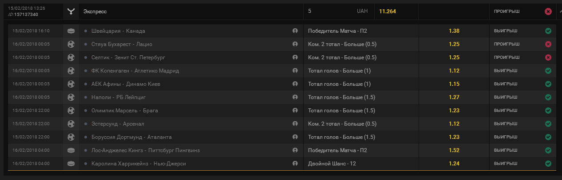
Task: Click the soccer ball icon beside Эстерсунд - Арсенал
Action: [x=71, y=124]
